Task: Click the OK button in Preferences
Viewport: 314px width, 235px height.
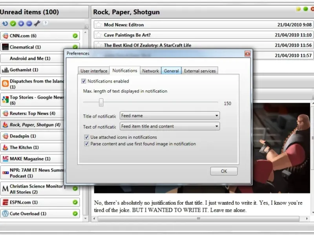Action: pos(224,171)
